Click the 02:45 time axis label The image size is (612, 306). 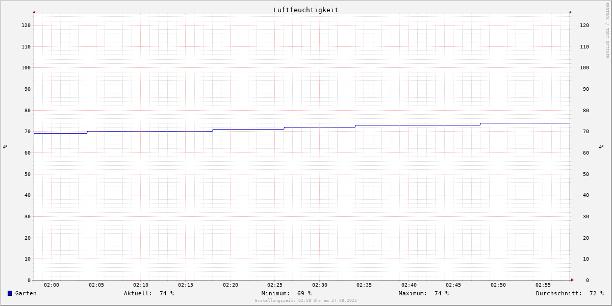(454, 285)
